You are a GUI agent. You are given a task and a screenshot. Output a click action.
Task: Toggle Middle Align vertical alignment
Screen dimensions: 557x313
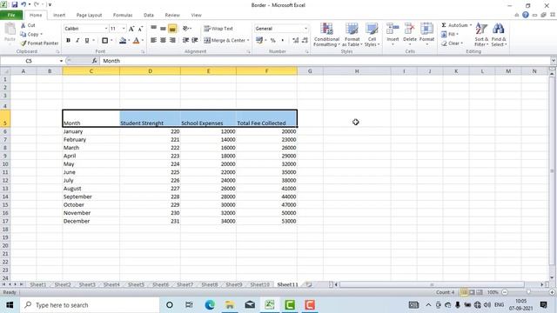click(163, 29)
